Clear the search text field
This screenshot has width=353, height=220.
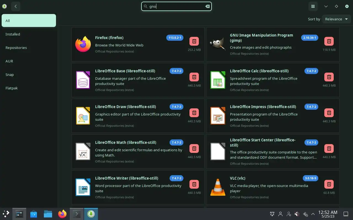point(207,6)
